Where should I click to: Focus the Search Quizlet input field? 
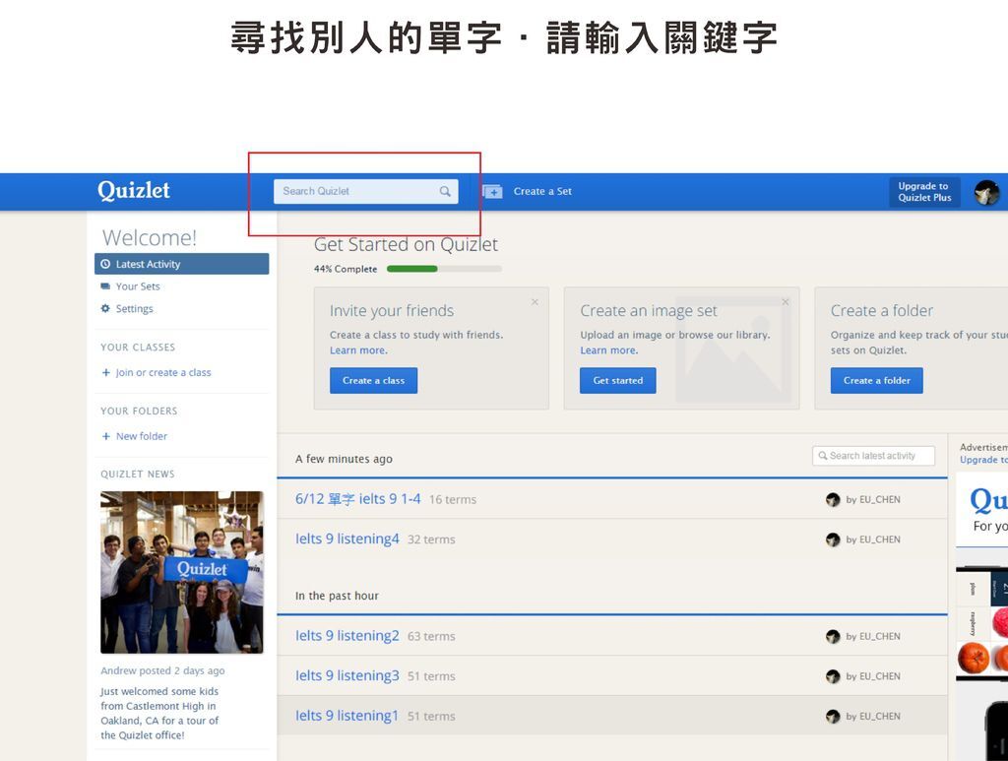tap(366, 191)
